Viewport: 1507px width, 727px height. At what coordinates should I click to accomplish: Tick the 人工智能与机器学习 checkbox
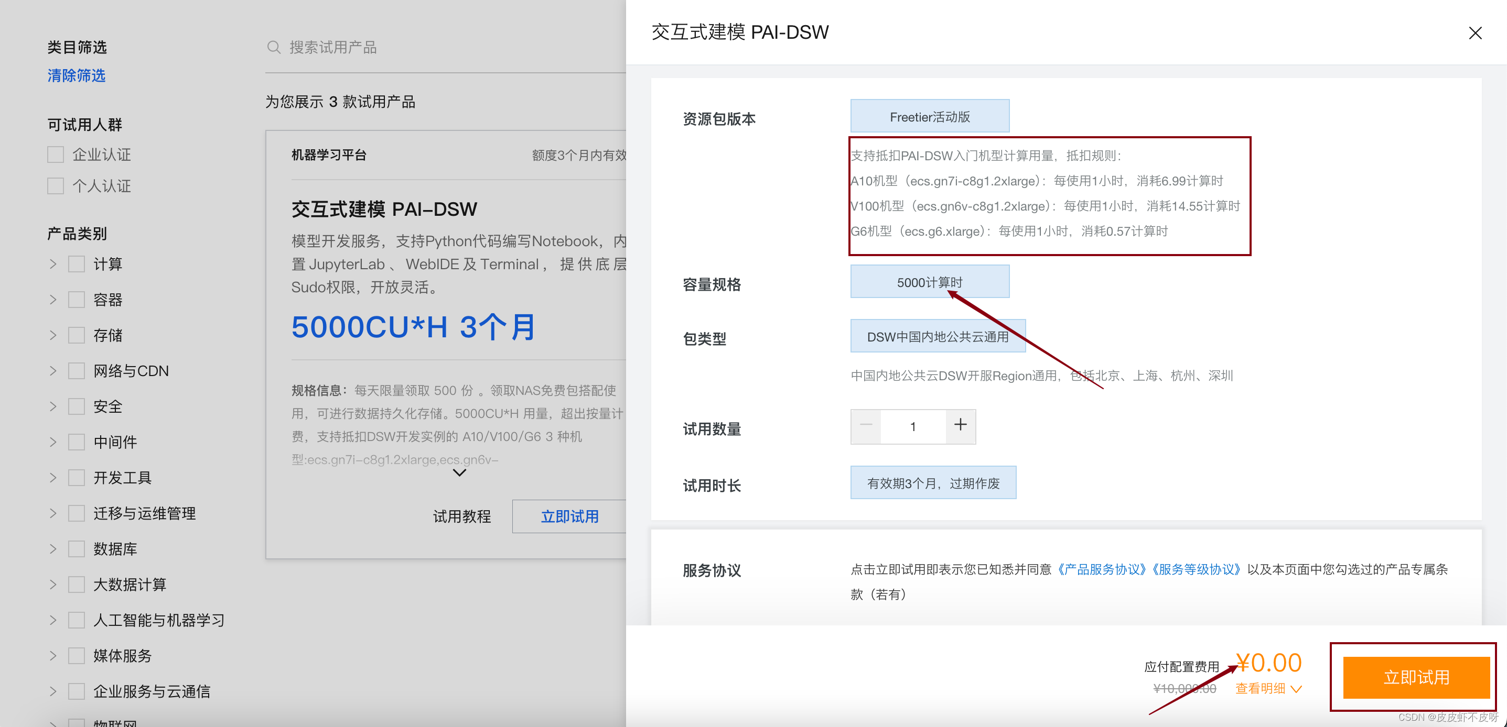77,621
